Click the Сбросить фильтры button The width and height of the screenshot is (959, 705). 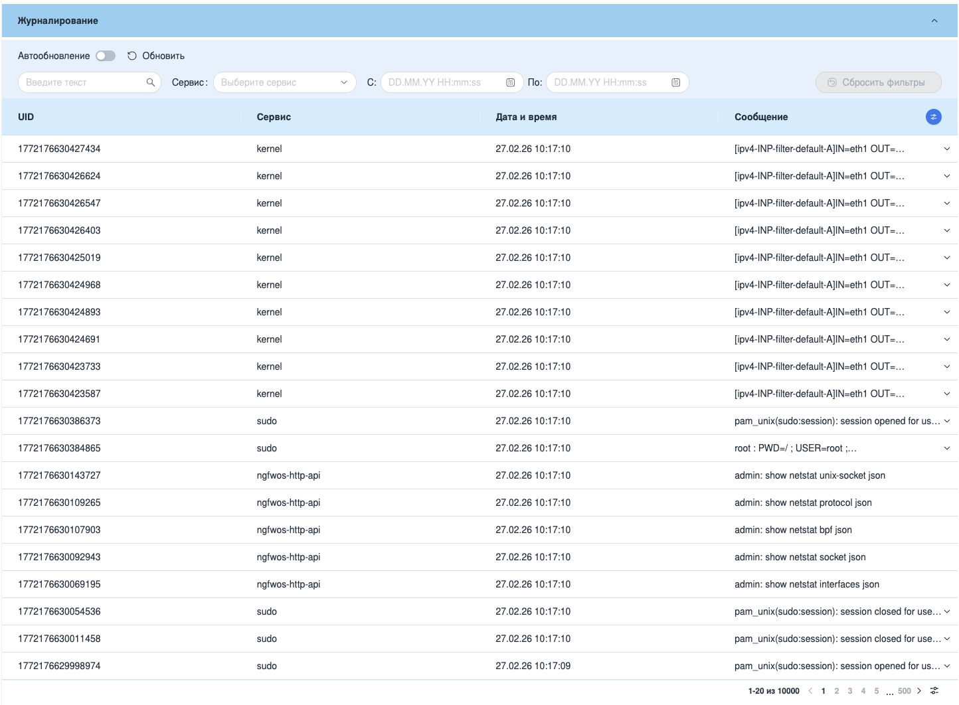click(x=878, y=82)
